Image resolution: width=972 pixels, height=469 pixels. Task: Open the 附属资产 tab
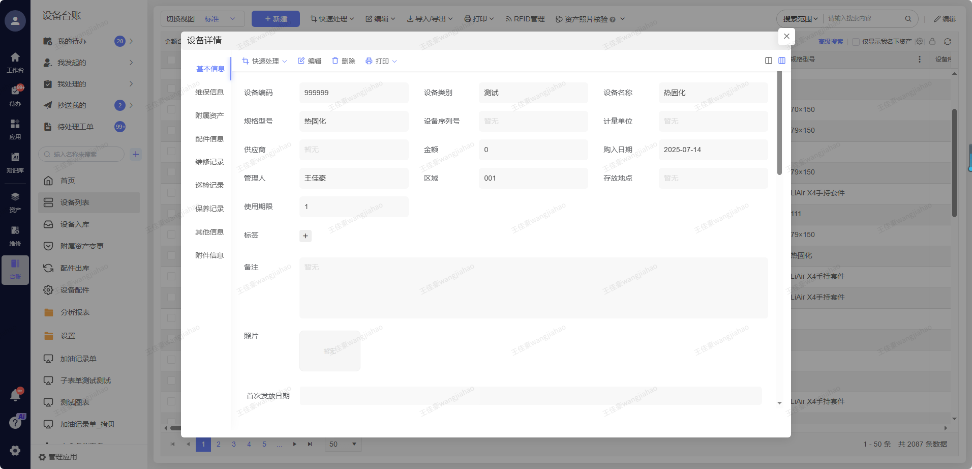(209, 115)
